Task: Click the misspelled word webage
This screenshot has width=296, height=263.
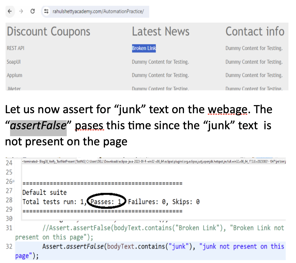Action: pos(227,109)
